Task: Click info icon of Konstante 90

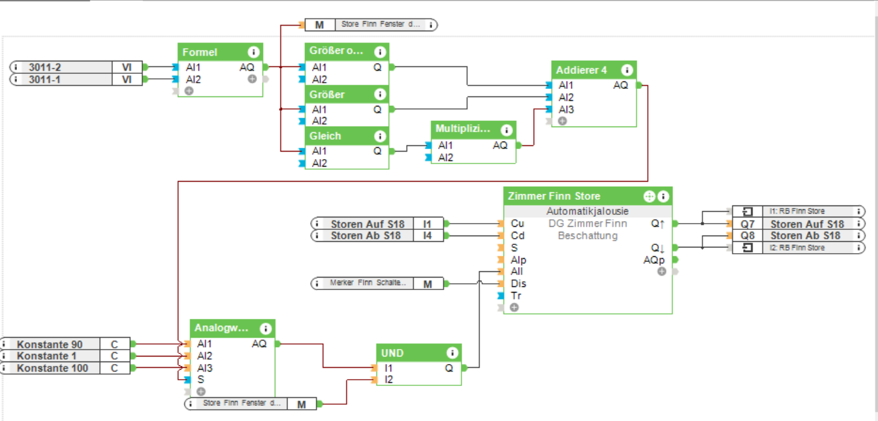Action: [x=4, y=344]
